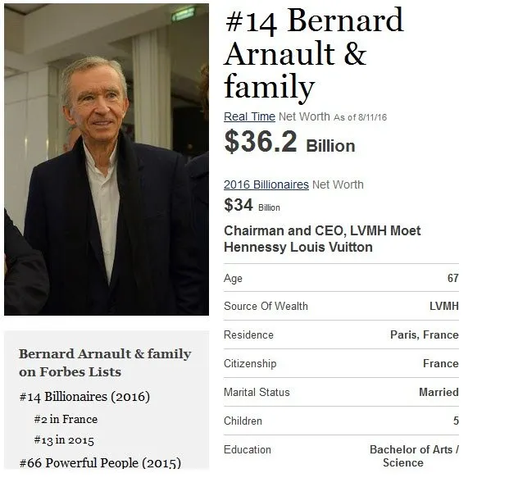Click the Education Bachelor of Arts / Science value
Screen dimensions: 509x487
click(x=414, y=456)
